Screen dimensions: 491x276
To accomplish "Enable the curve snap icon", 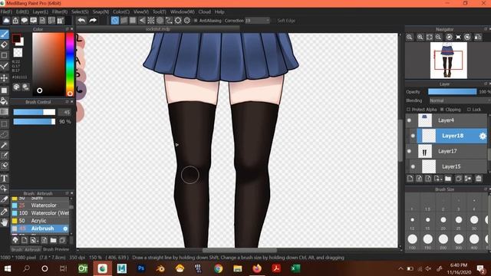I will tap(169, 21).
